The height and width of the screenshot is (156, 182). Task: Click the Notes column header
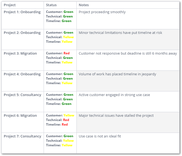[x=84, y=5]
